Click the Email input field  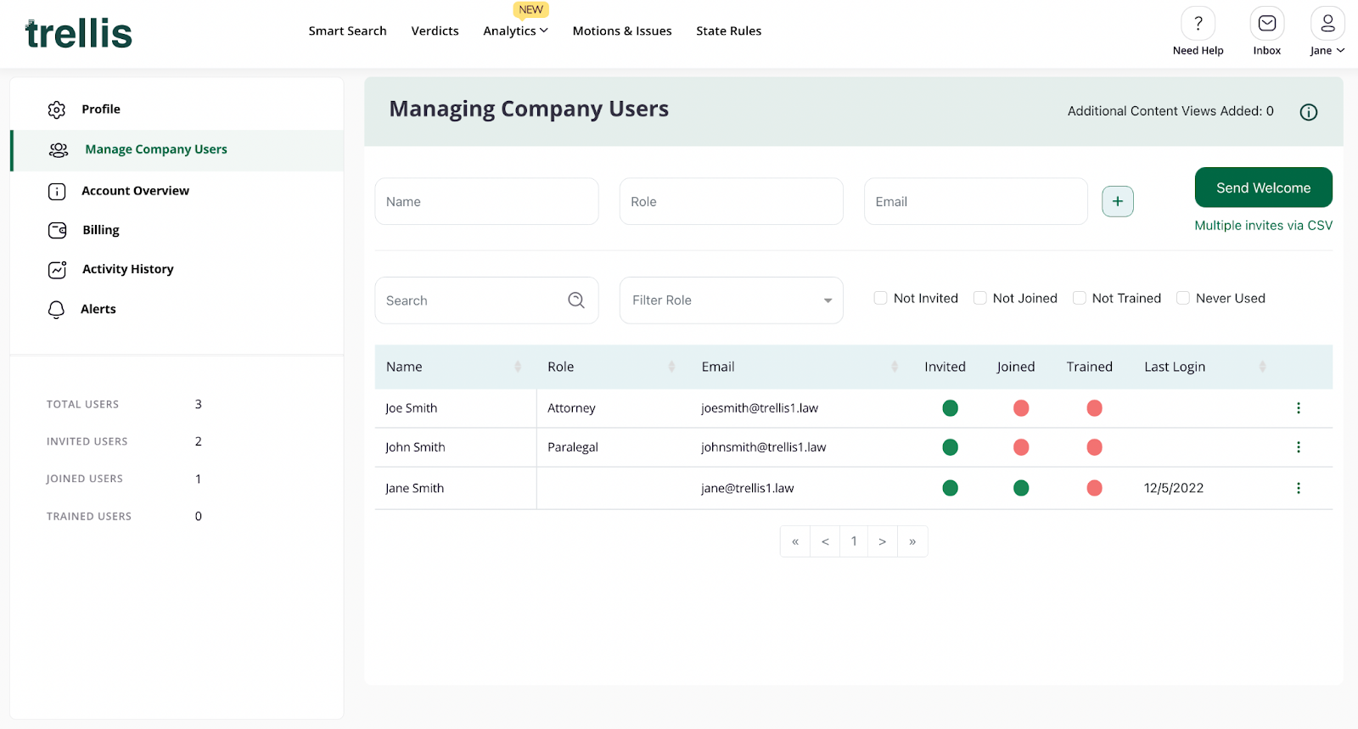point(975,201)
